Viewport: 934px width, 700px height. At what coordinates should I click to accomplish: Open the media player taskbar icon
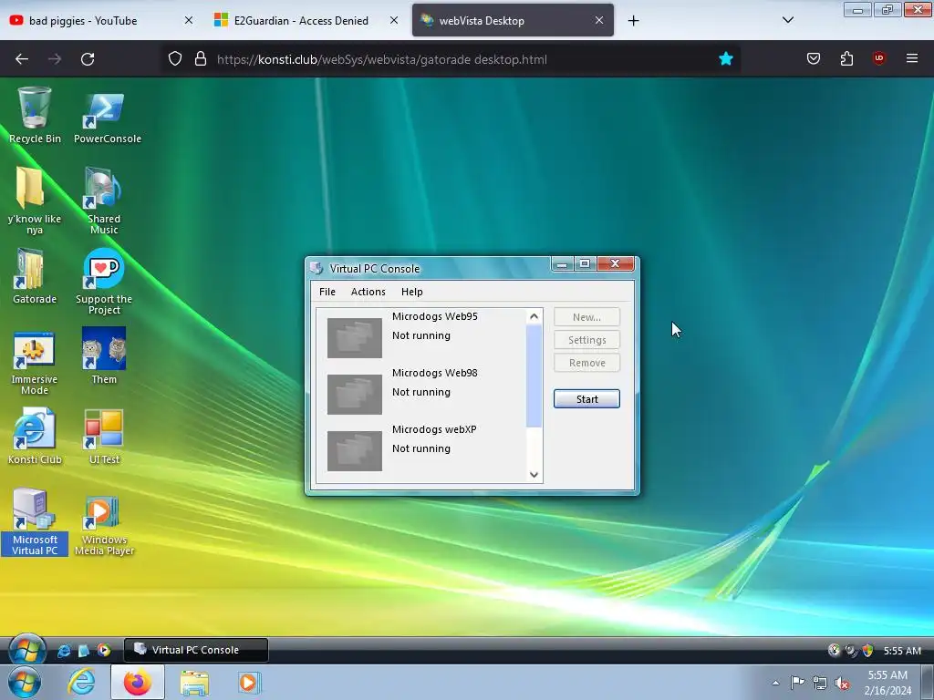[x=248, y=683]
